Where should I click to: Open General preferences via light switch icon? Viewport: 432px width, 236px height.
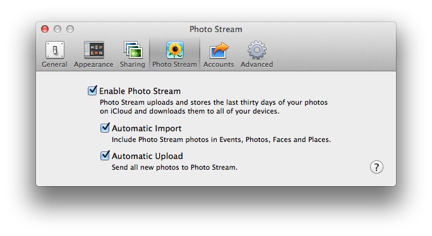(x=55, y=50)
